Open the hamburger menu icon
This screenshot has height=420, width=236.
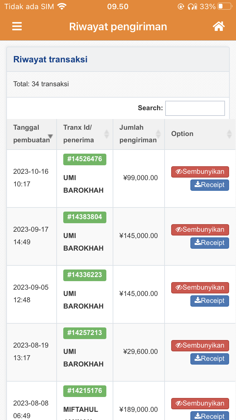click(17, 26)
